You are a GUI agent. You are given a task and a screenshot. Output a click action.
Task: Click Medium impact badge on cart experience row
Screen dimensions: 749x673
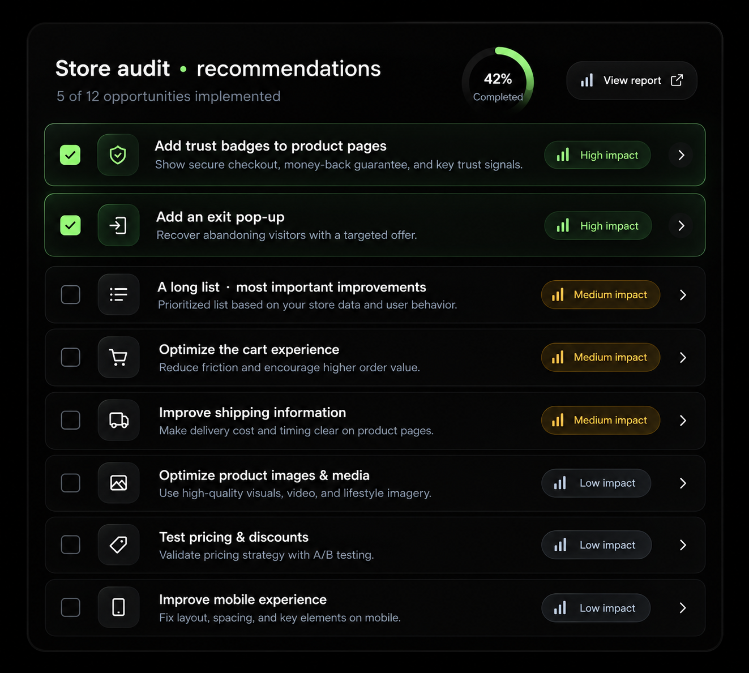[601, 357]
